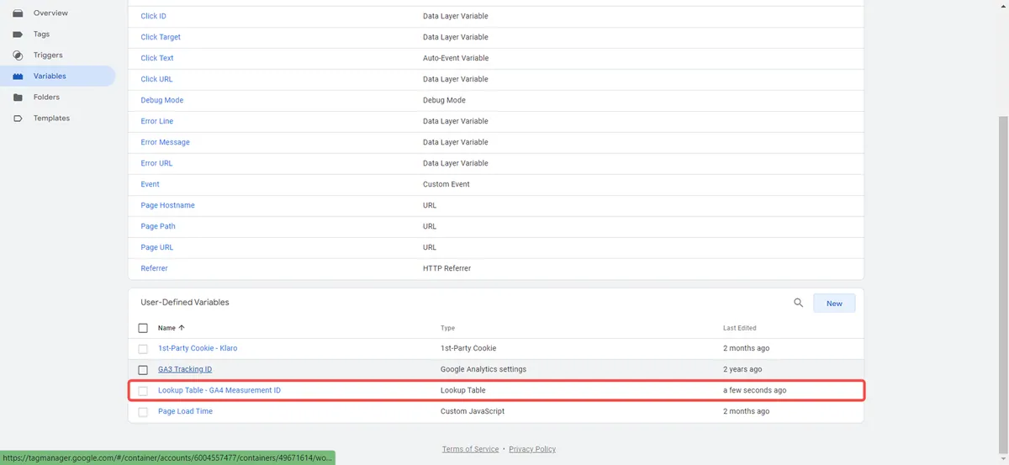1009x465 pixels.
Task: Select the Triggers icon in sidebar
Action: pyautogui.click(x=18, y=55)
